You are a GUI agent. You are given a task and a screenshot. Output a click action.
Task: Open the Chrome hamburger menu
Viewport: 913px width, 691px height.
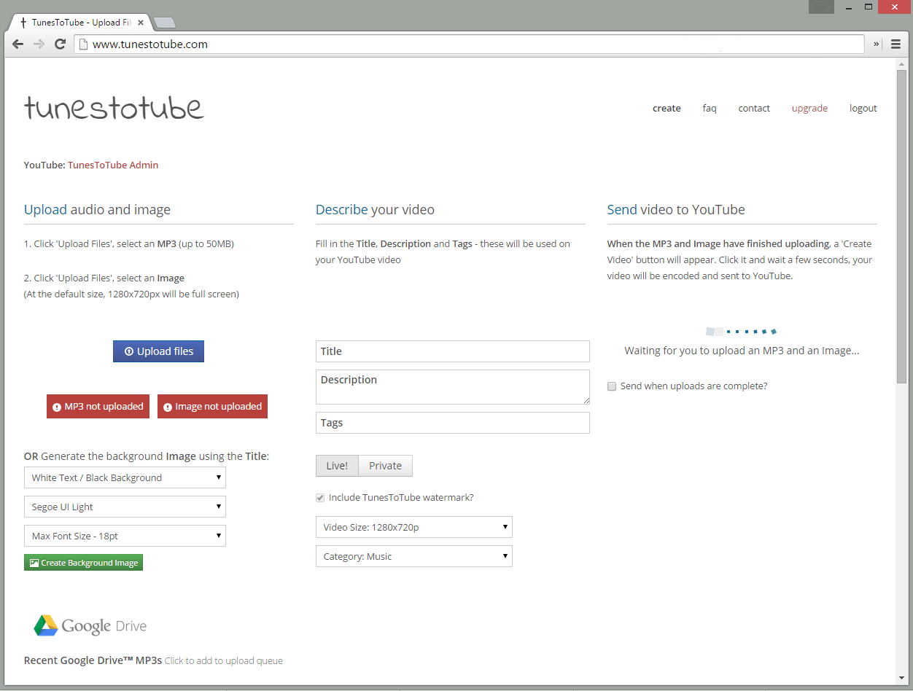point(896,44)
